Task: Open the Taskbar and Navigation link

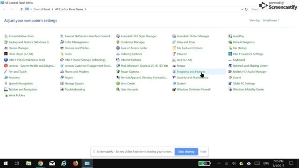Action: (x=23, y=89)
